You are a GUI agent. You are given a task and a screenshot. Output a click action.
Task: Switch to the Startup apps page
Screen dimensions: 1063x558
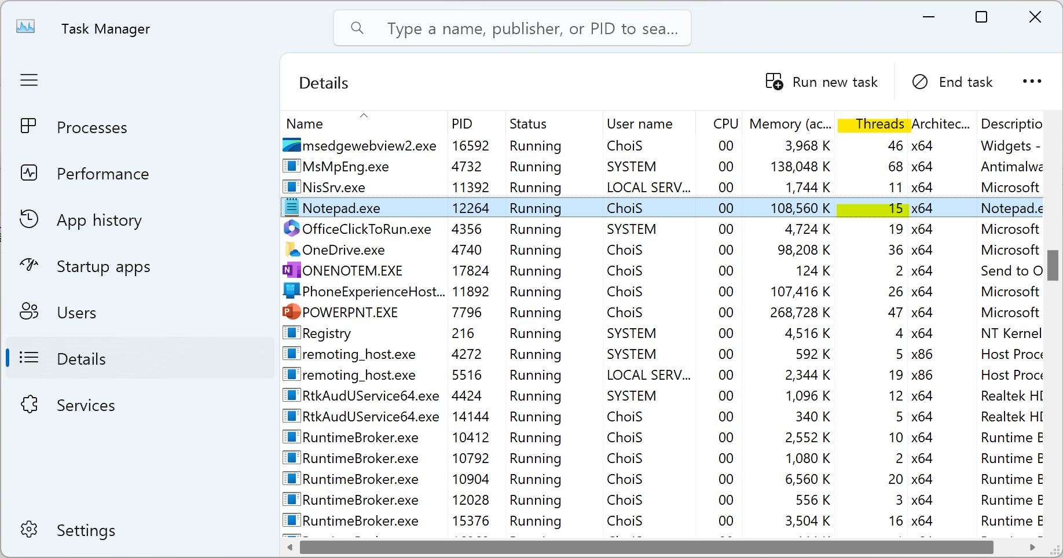point(140,266)
